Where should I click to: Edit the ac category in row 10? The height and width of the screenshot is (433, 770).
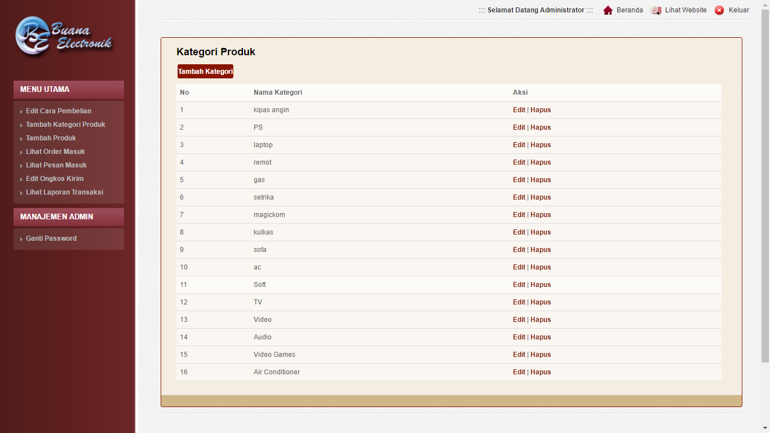[x=519, y=267]
